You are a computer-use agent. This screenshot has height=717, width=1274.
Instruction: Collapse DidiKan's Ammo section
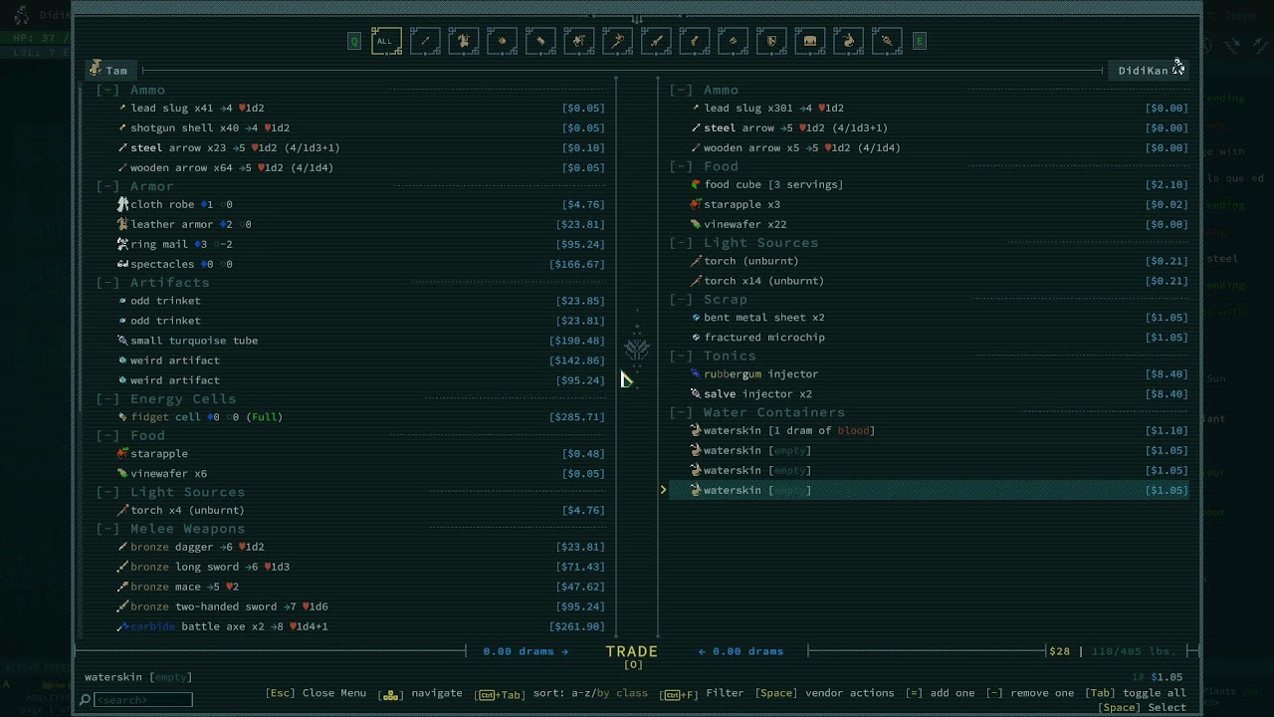[681, 90]
